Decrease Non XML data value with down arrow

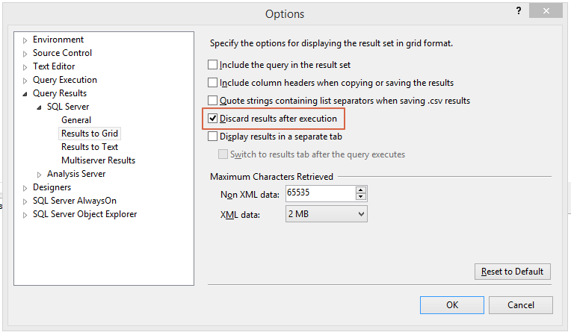click(360, 196)
